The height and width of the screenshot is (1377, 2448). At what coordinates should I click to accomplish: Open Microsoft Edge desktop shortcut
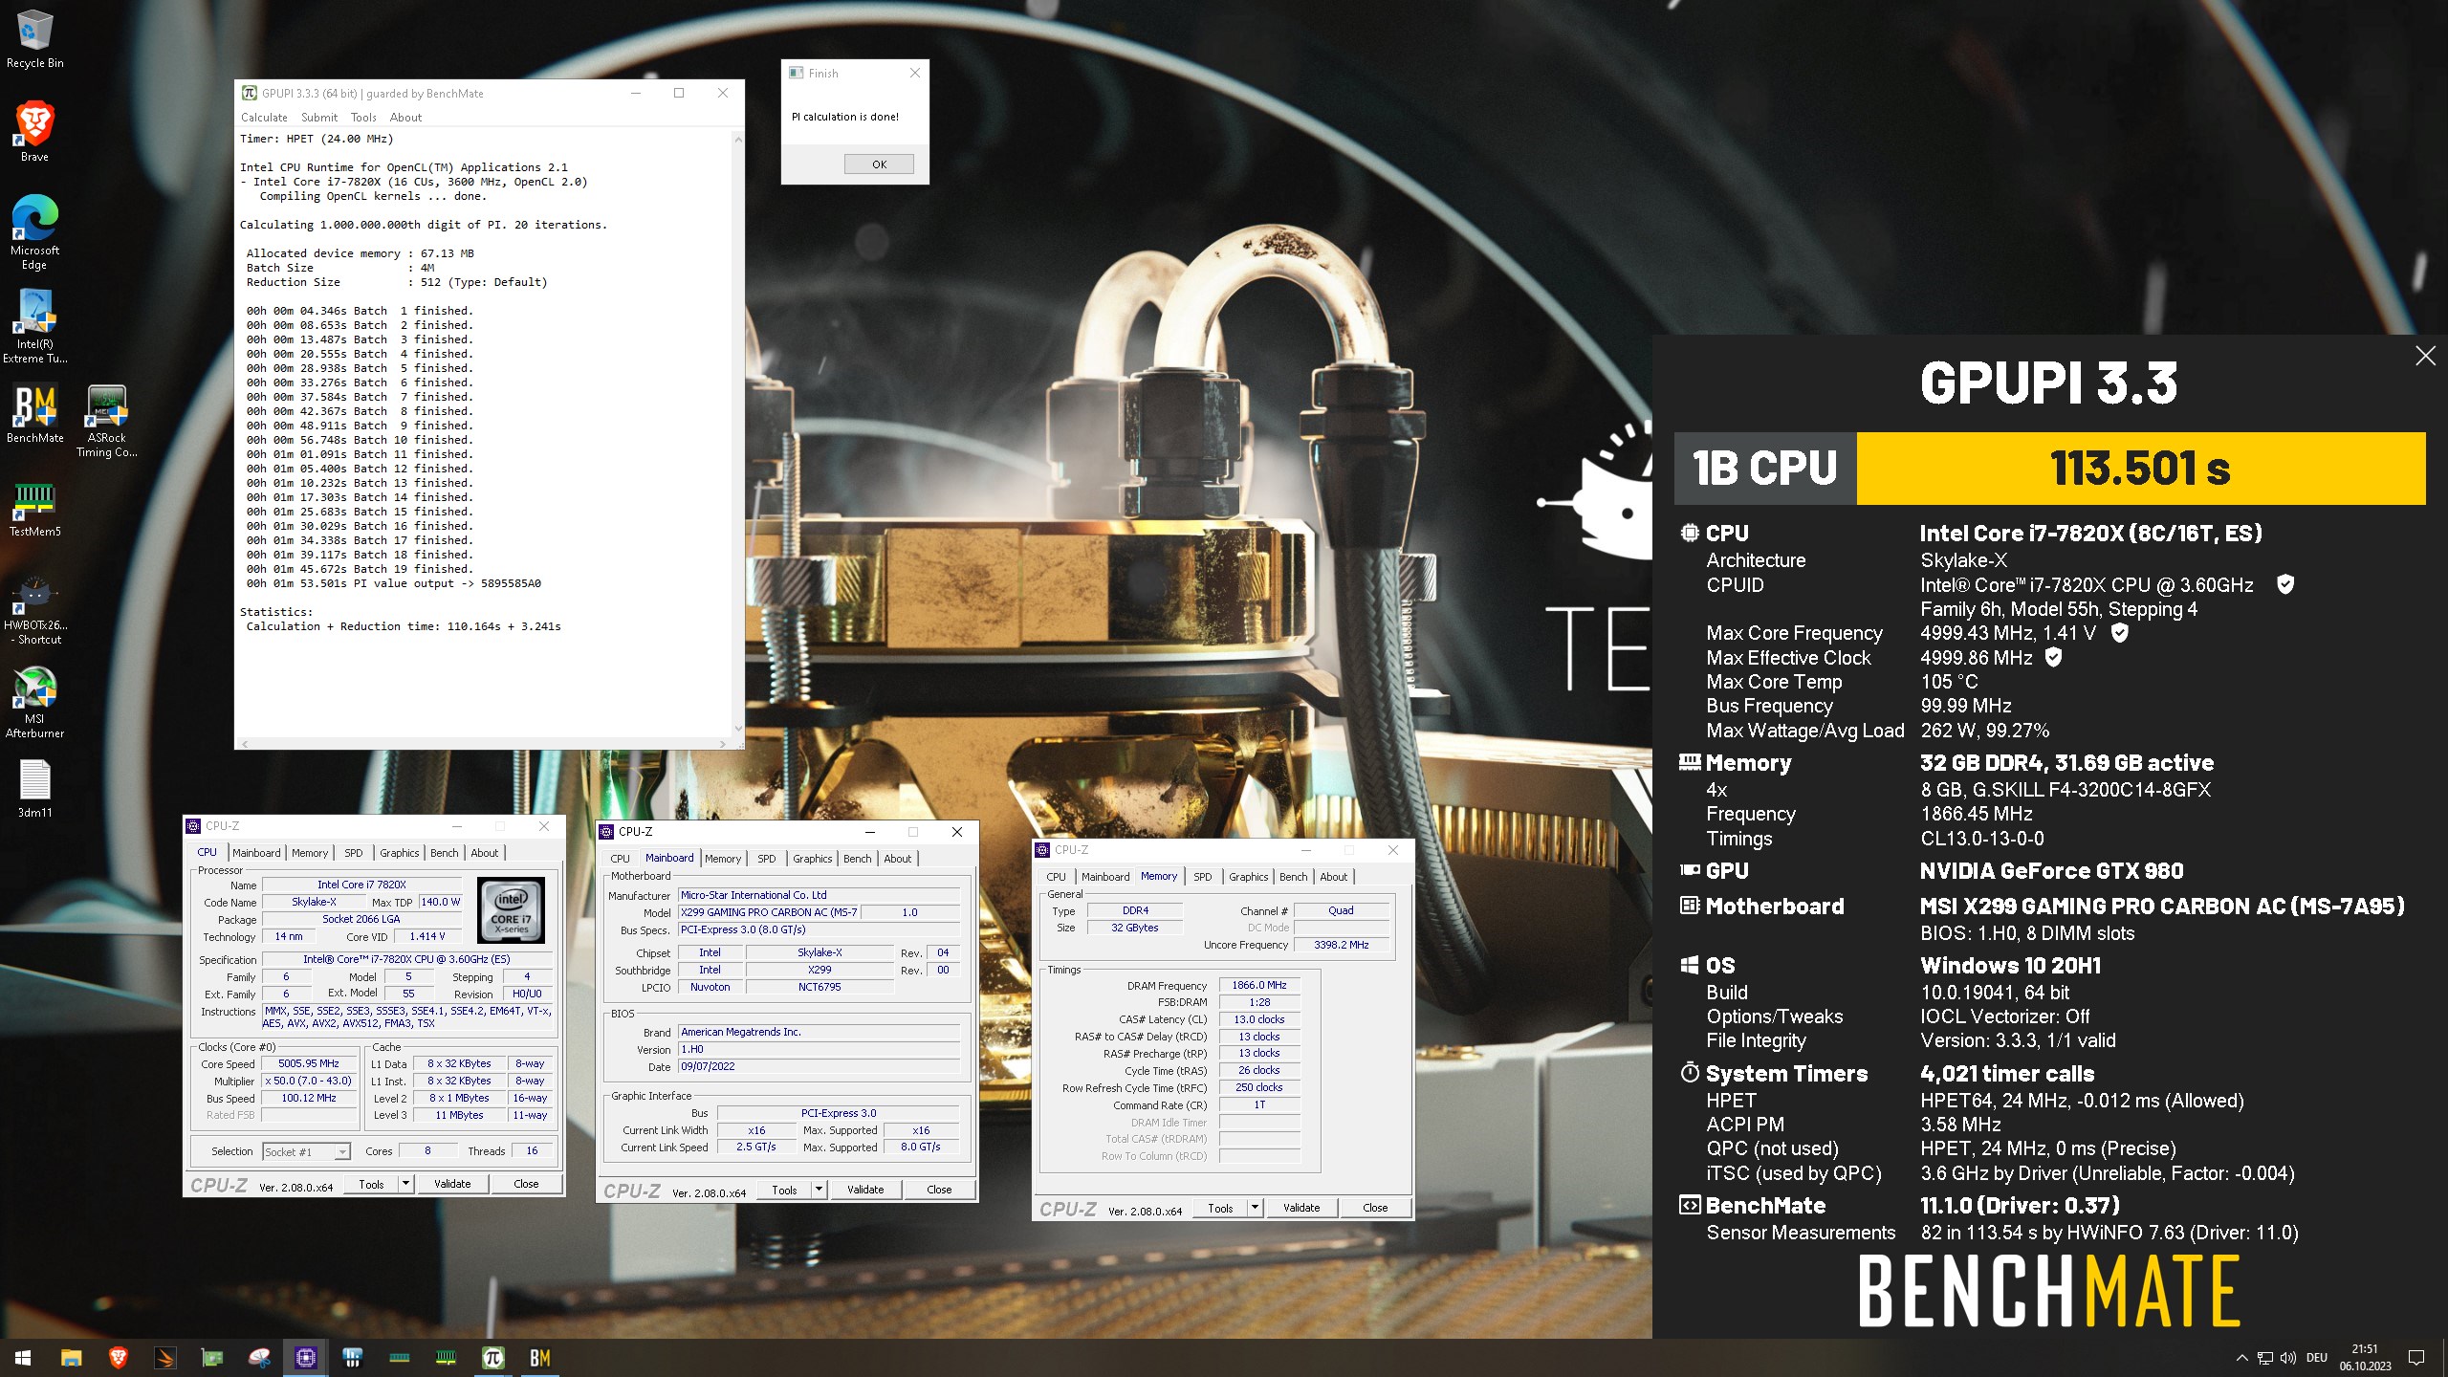coord(34,232)
